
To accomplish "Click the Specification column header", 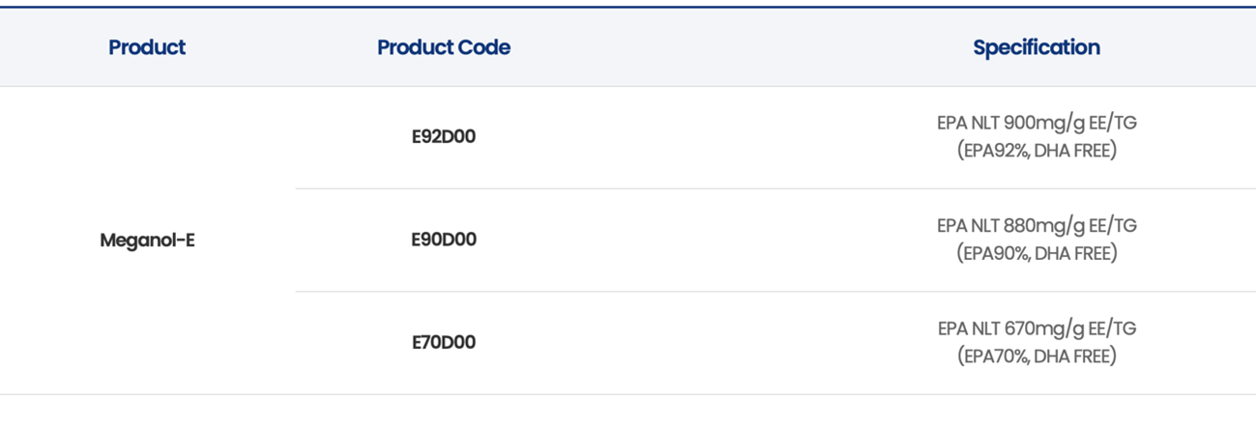I will pos(1037,47).
